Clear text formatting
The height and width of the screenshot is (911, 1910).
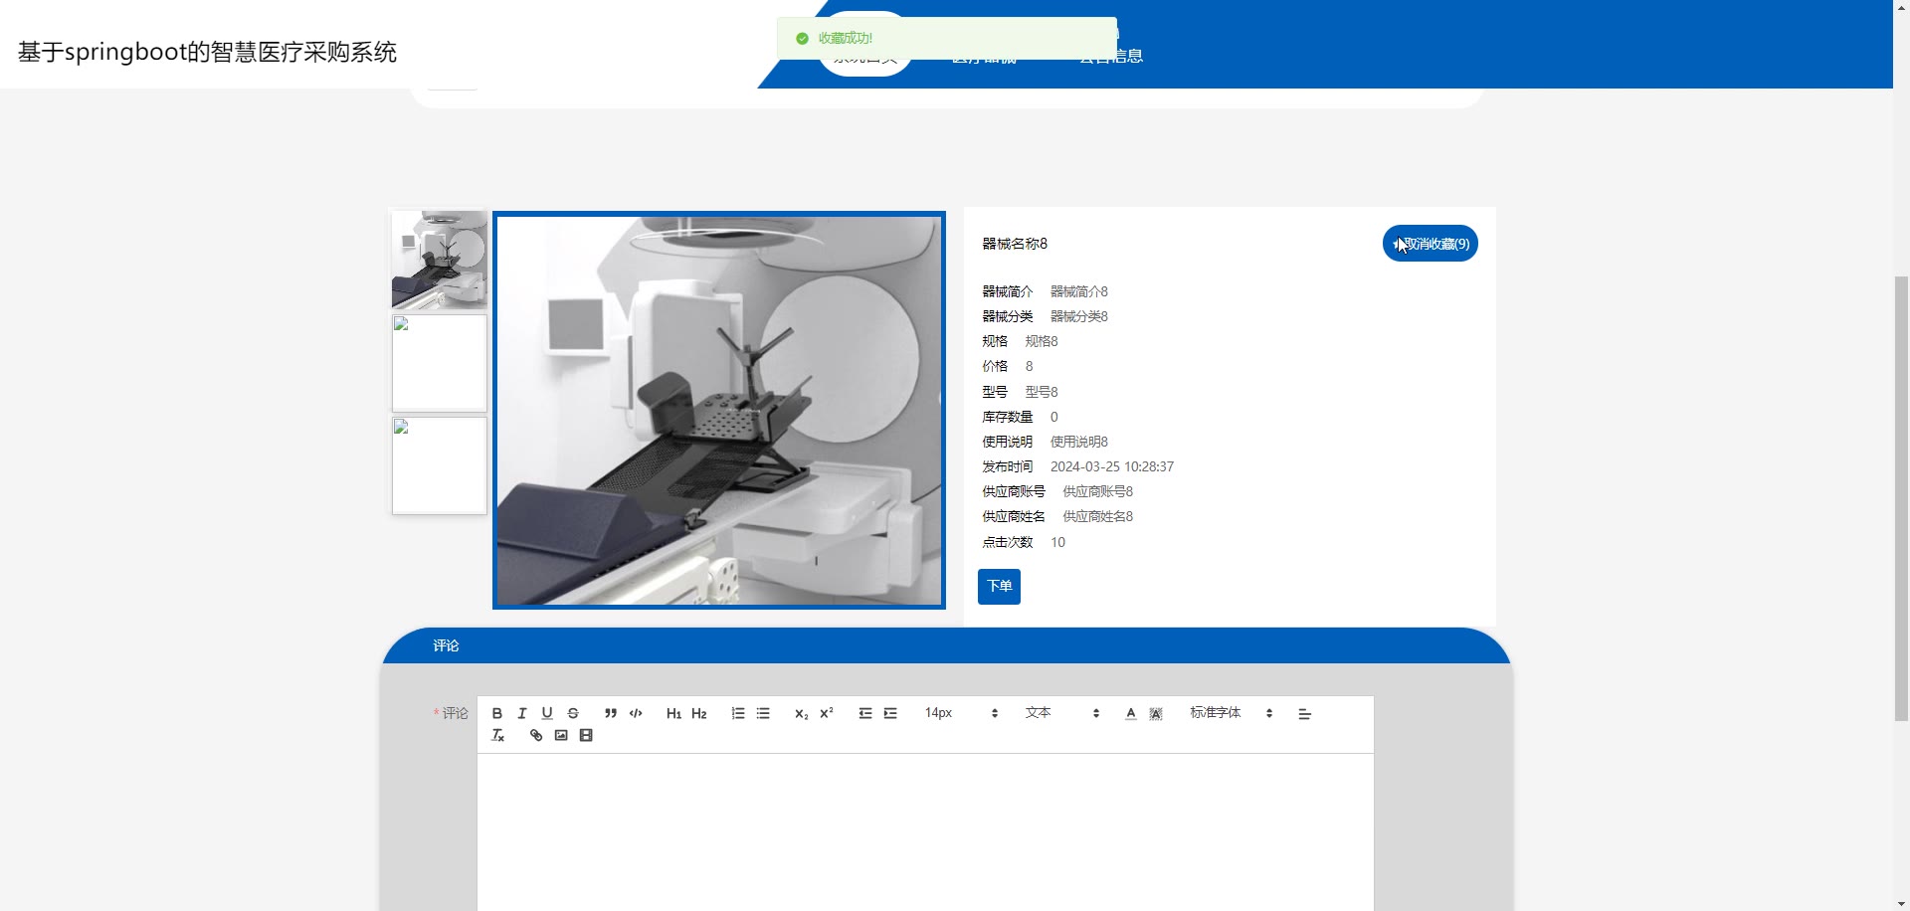click(x=498, y=735)
